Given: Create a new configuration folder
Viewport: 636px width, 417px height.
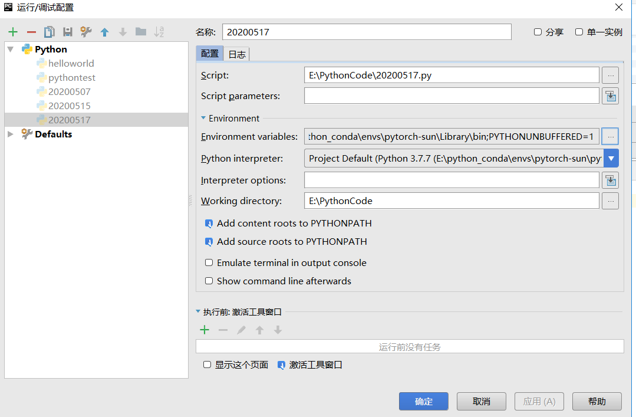Looking at the screenshot, I should pos(140,32).
